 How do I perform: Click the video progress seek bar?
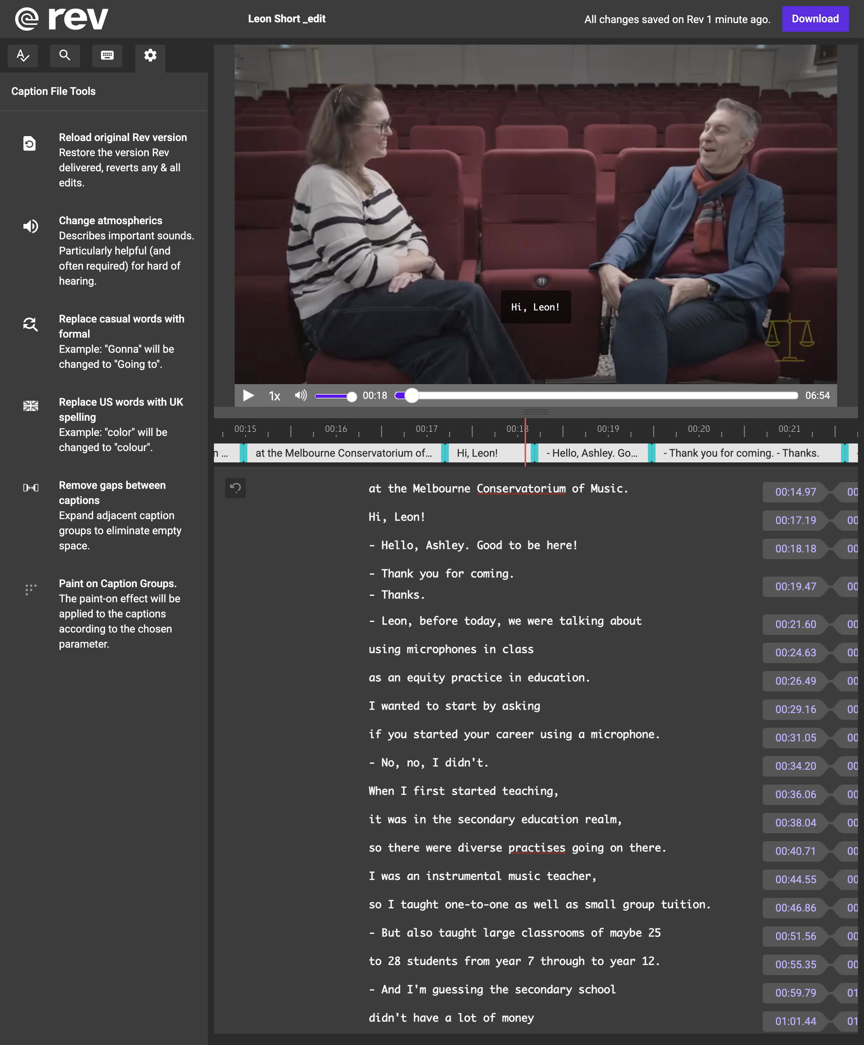[x=596, y=395]
